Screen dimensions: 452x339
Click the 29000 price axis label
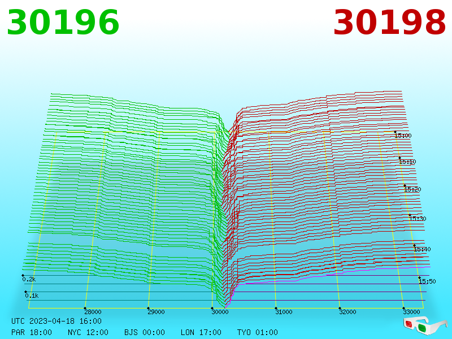coord(157,312)
